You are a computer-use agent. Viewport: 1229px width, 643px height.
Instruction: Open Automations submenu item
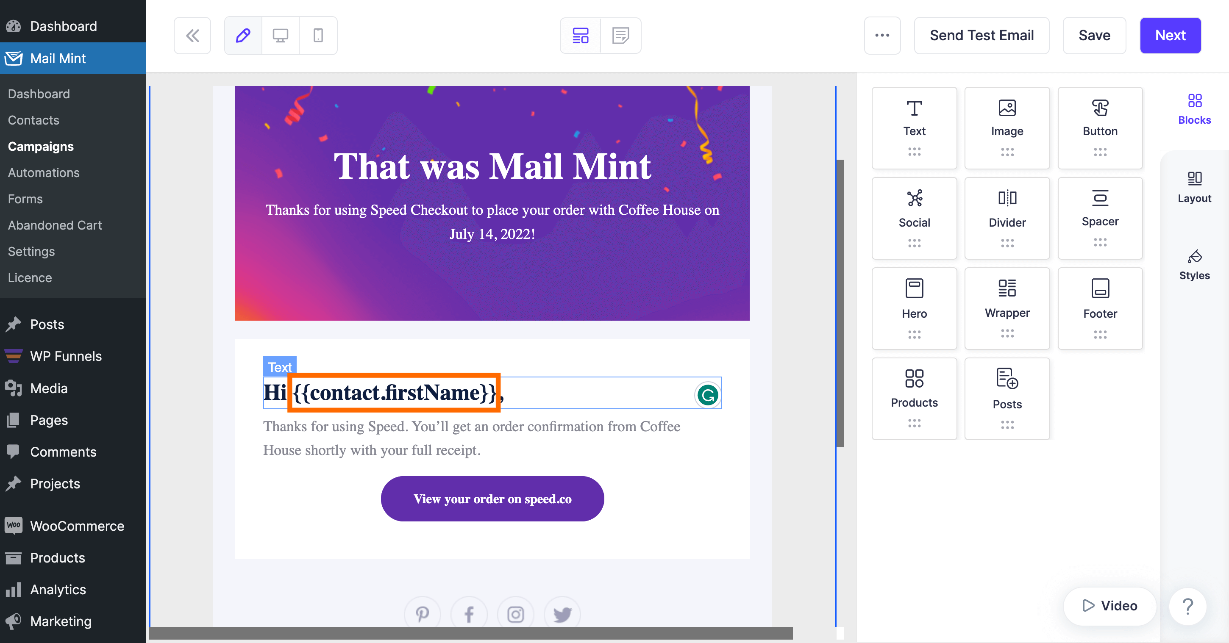click(x=43, y=172)
